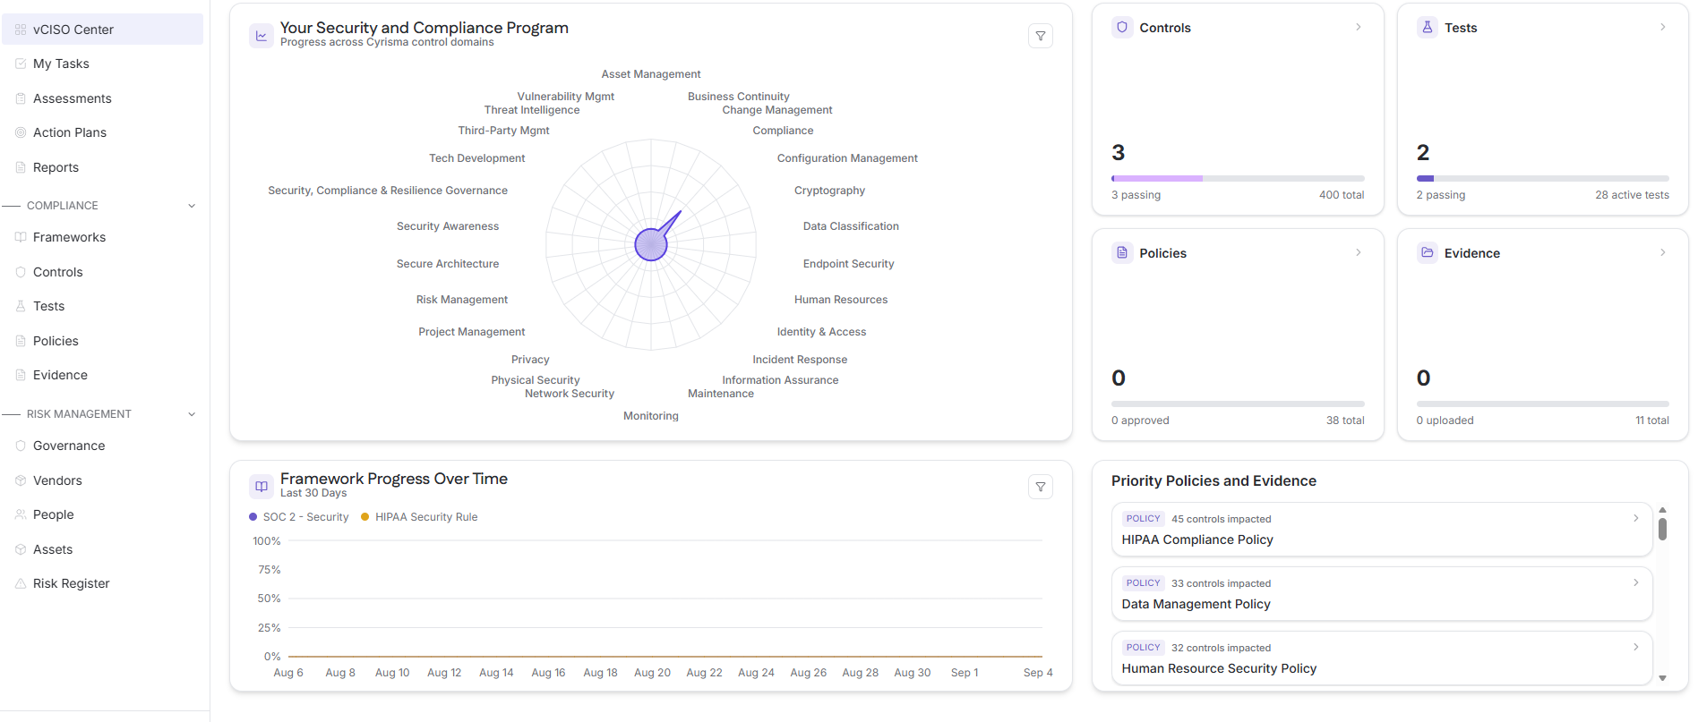Click the Tests card flask icon

coord(1428,28)
